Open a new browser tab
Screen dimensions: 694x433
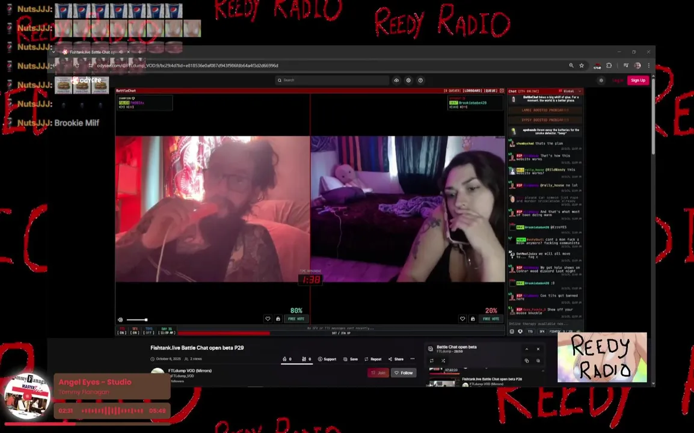coord(140,52)
